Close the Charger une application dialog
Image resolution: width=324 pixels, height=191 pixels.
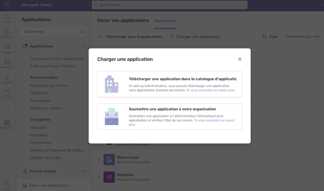point(240,59)
